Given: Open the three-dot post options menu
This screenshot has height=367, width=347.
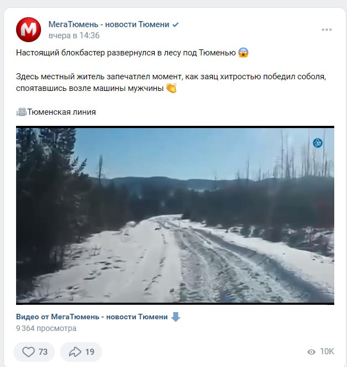Looking at the screenshot, I should [326, 30].
